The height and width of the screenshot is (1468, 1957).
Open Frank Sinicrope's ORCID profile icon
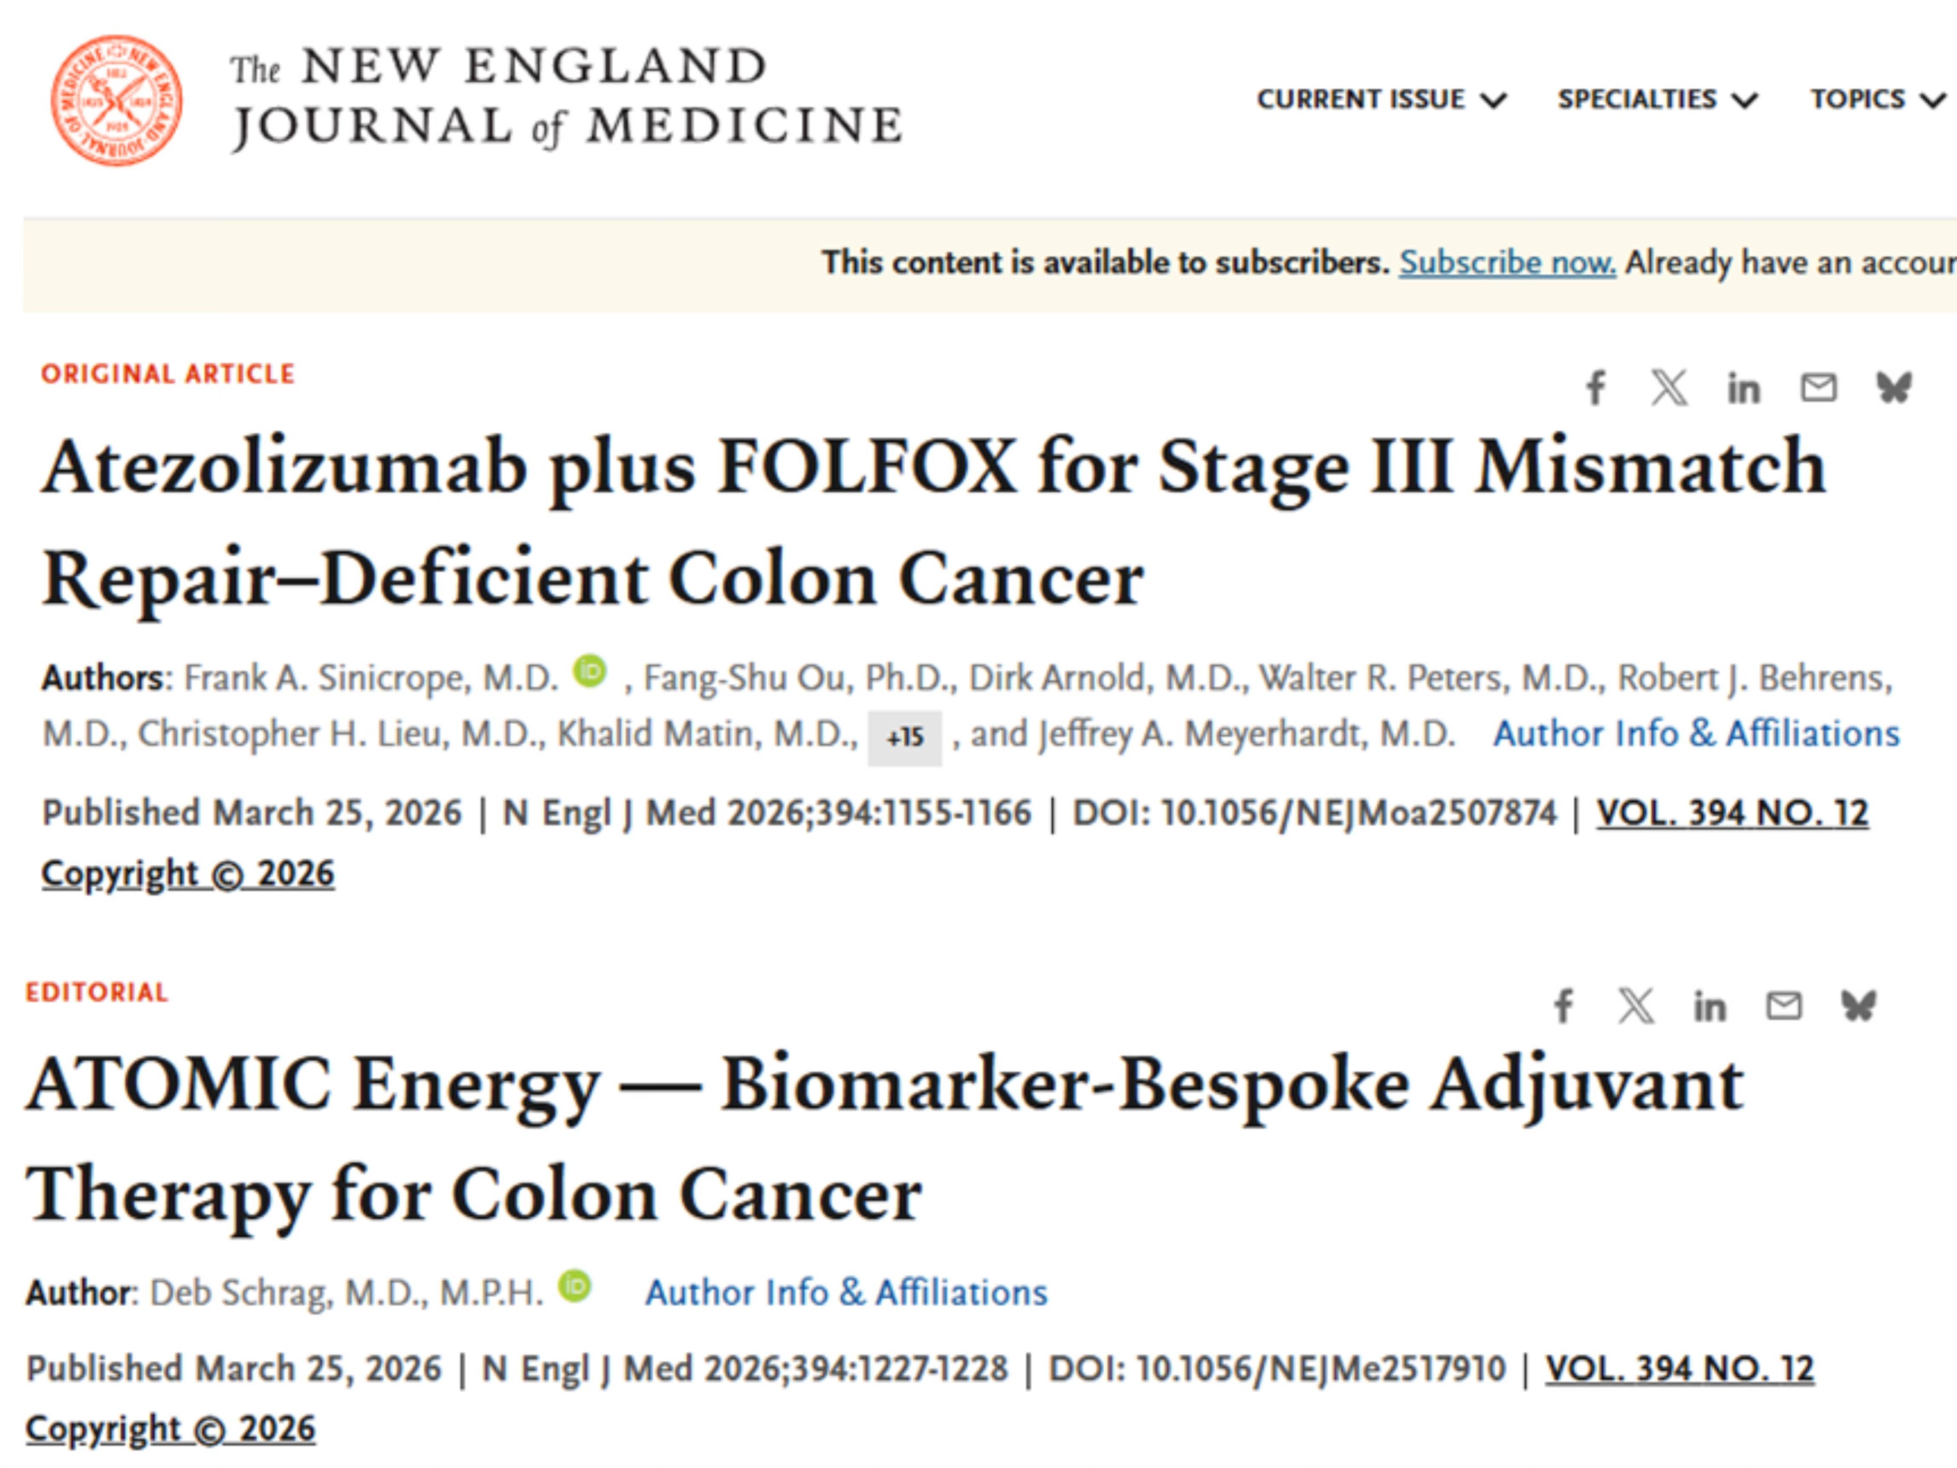coord(589,671)
